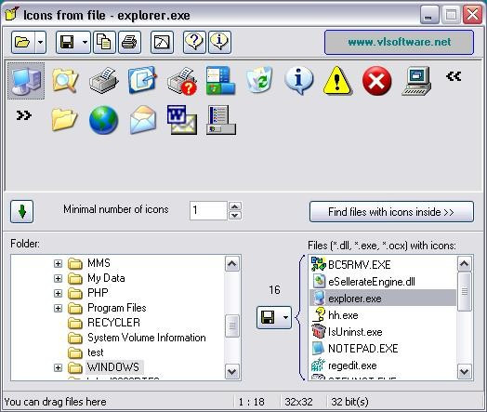Select the My Computer icon thumbnail
Viewport: 487px width, 412px height.
26,81
